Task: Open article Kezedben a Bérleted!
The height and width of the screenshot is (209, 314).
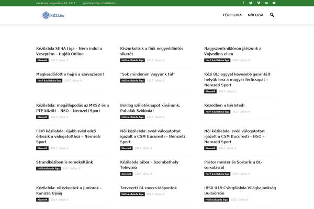Action: coord(225,106)
